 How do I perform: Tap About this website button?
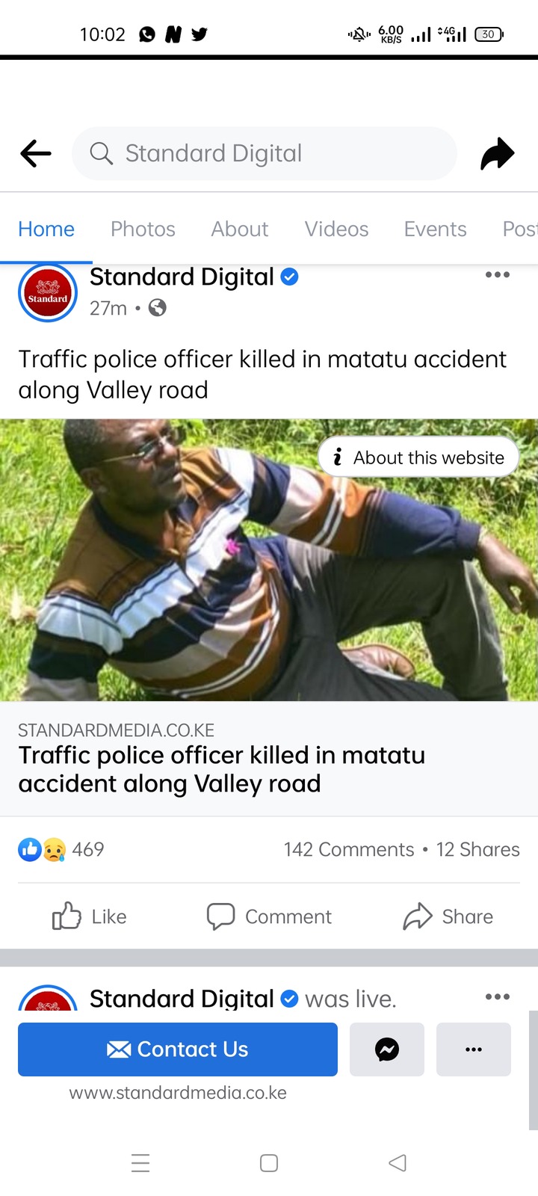click(x=418, y=457)
